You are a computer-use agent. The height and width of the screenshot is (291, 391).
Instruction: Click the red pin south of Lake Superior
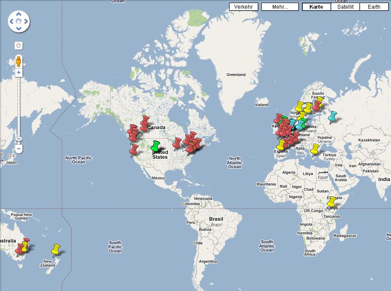177,144
